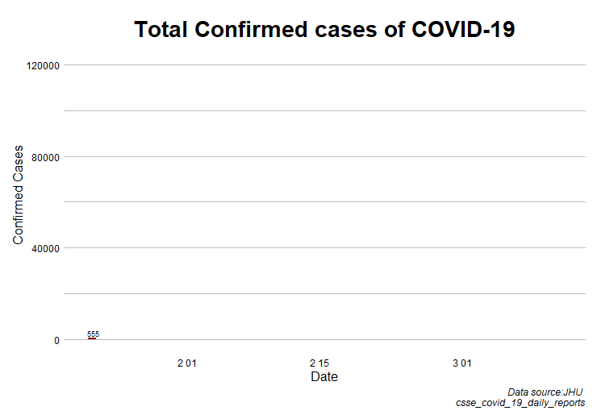Viewport: 597px width, 419px height.
Task: Click the 40000 y-axis label
Action: click(x=46, y=248)
